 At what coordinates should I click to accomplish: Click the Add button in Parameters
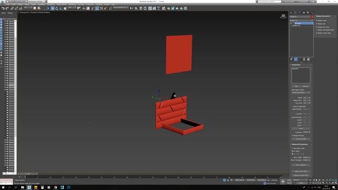click(x=296, y=87)
